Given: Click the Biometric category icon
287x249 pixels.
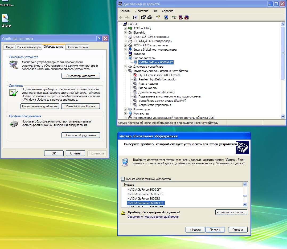Looking at the screenshot, I should [x=130, y=32].
